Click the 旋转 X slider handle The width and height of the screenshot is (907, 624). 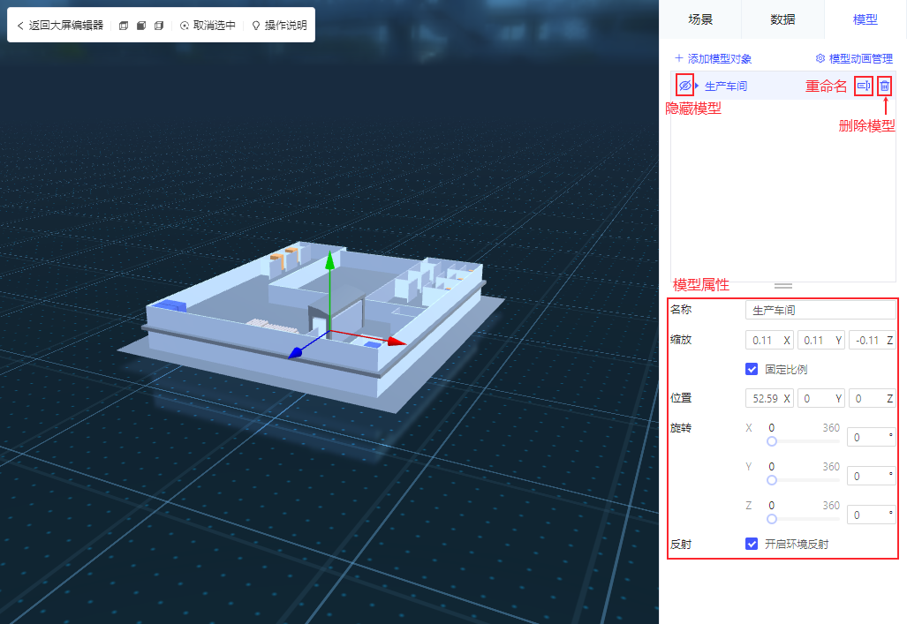point(772,441)
